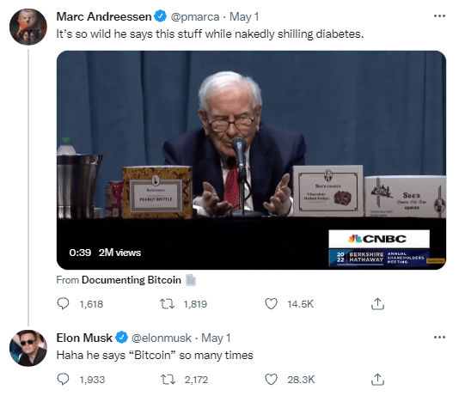Image resolution: width=459 pixels, height=396 pixels.
Task: Like Marc Andreessen's tweet
Action: pyautogui.click(x=271, y=304)
